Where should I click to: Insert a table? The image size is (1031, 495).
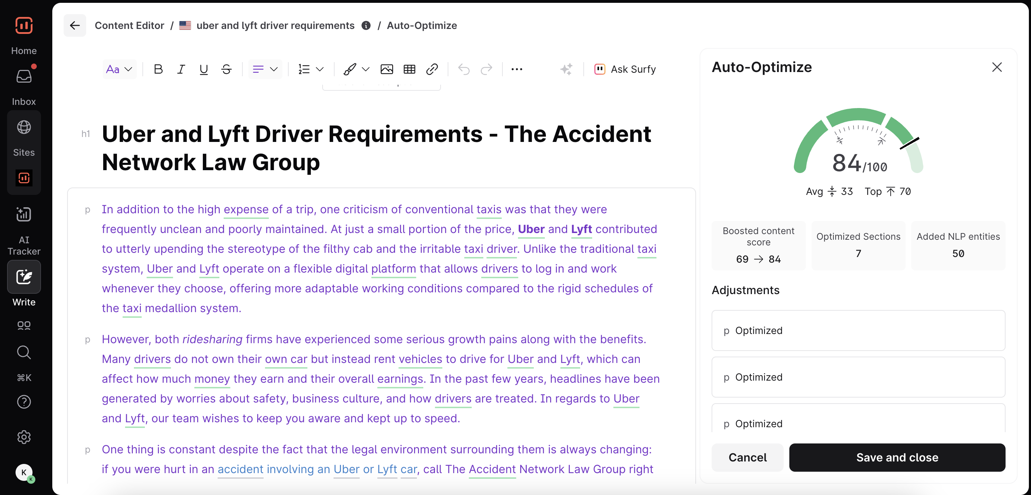point(410,69)
